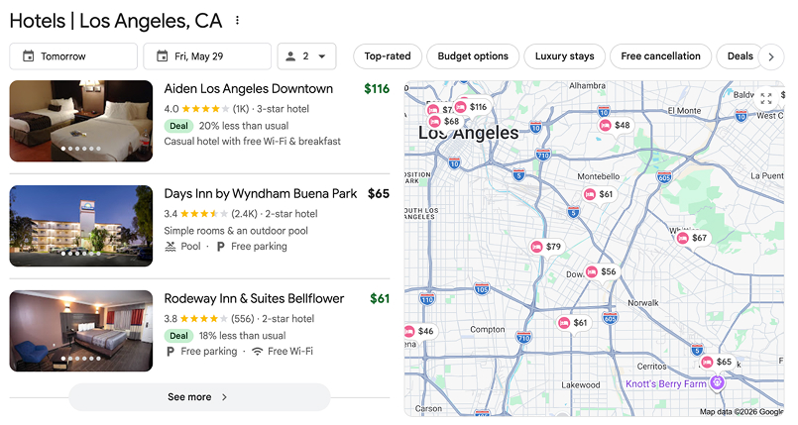Open Aiden Los Angeles Downtown hotel title
798x425 pixels.
coord(249,88)
